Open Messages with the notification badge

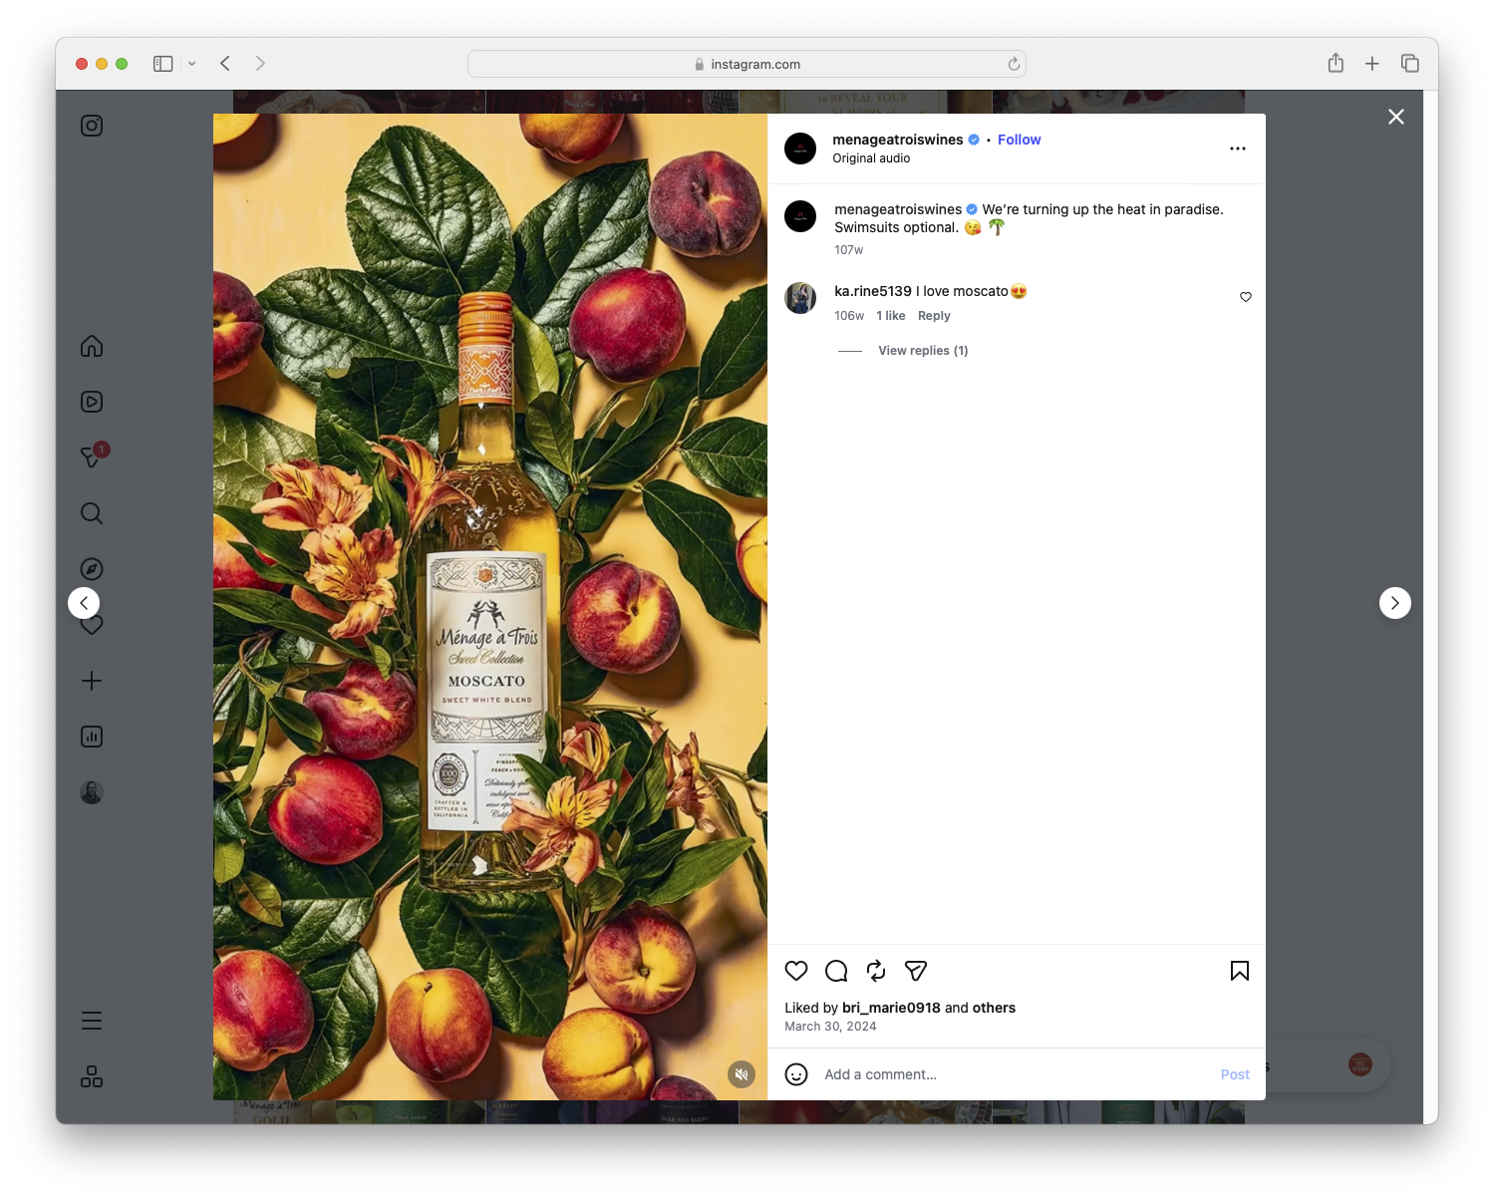91,456
